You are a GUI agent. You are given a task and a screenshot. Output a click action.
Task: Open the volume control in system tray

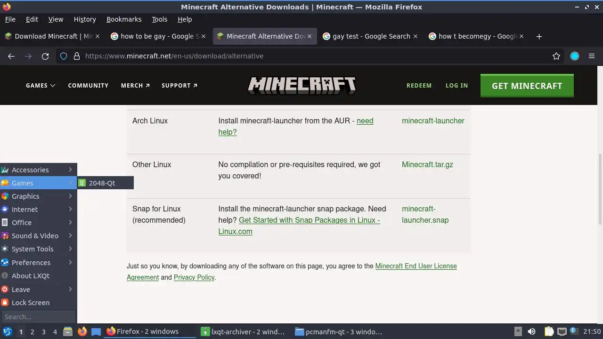(531, 332)
